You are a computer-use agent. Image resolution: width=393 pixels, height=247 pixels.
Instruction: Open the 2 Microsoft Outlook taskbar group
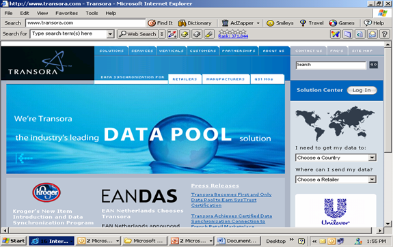click(x=98, y=241)
